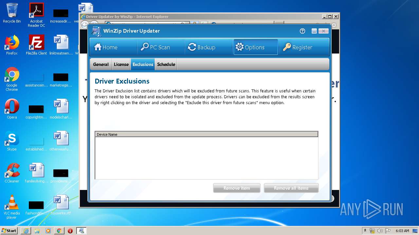Open the Home section of Driver Updater
The width and height of the screenshot is (419, 235).
[x=114, y=47]
